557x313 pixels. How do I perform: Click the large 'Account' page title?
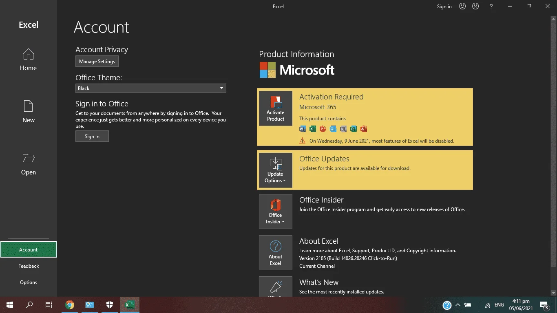coord(102,27)
